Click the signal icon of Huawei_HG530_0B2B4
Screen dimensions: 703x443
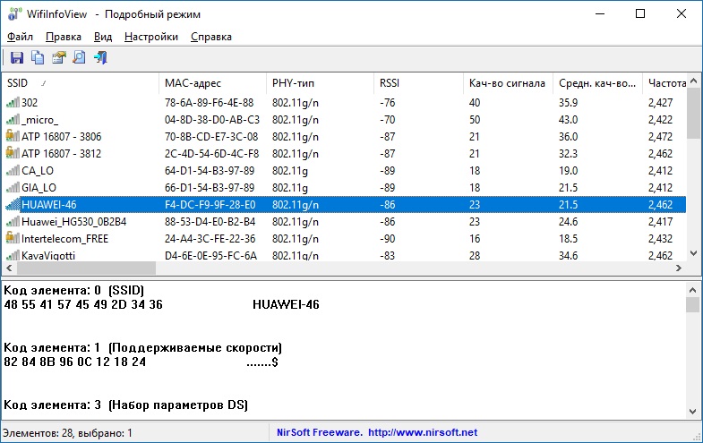point(13,222)
